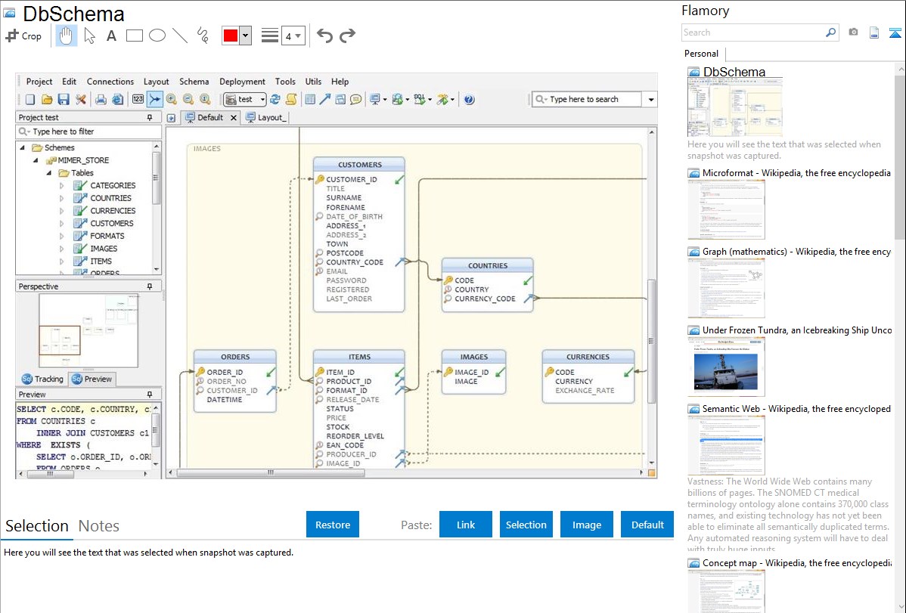Click the tools settings icon beside Save

pyautogui.click(x=81, y=99)
